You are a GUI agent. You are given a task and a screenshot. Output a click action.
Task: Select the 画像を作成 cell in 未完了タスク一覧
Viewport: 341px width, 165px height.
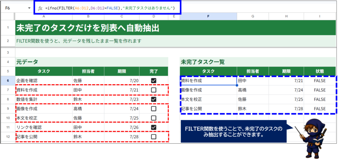click(208, 90)
